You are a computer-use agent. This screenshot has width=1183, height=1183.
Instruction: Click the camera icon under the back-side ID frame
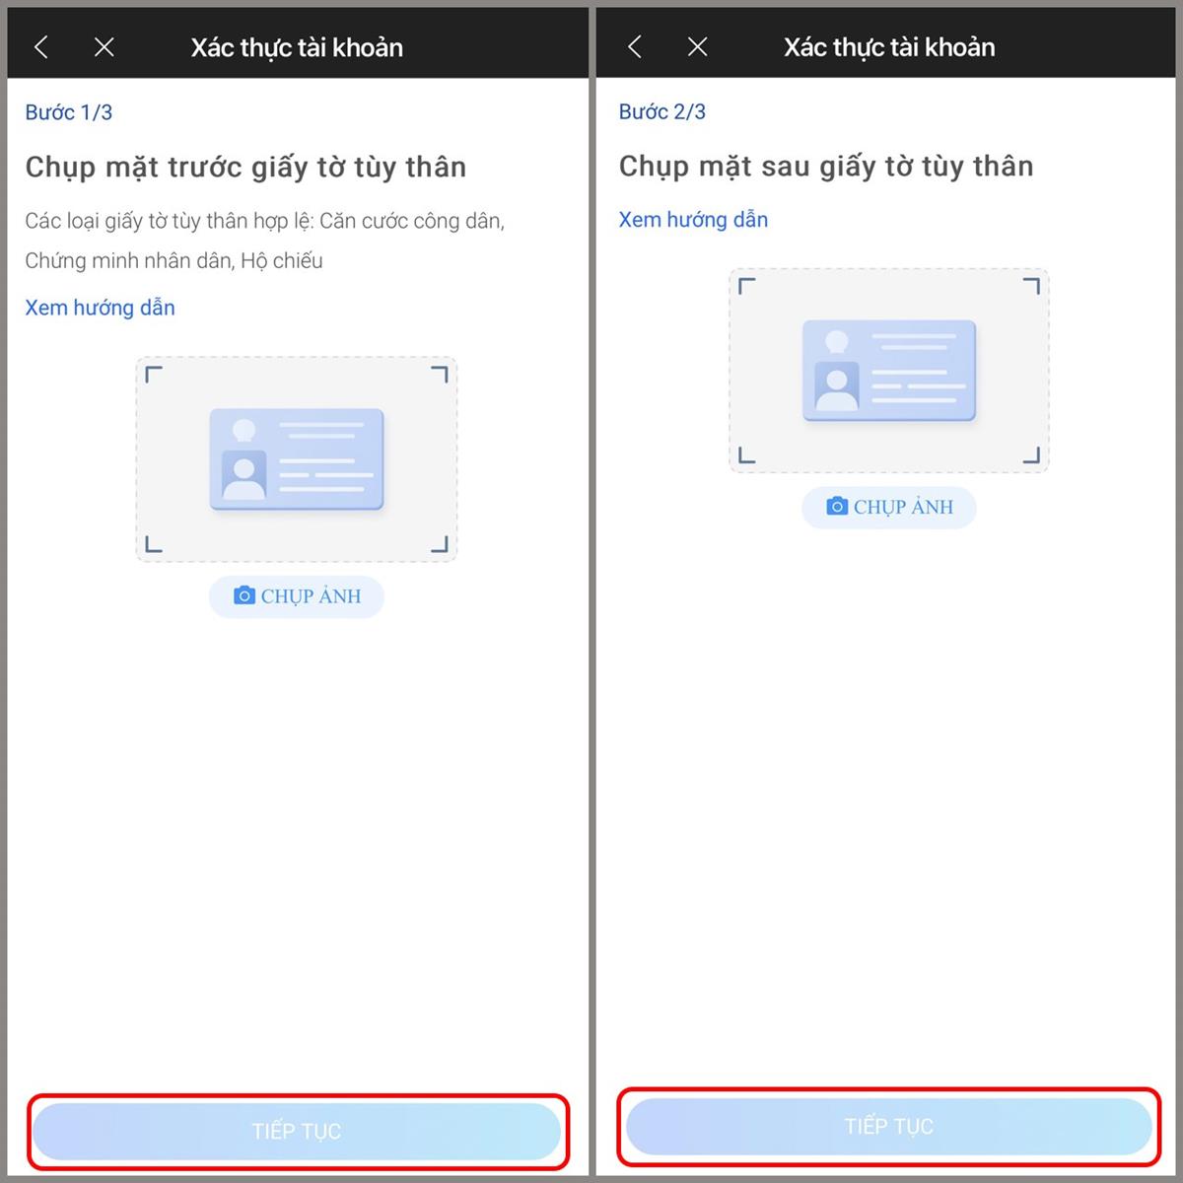pyautogui.click(x=837, y=507)
